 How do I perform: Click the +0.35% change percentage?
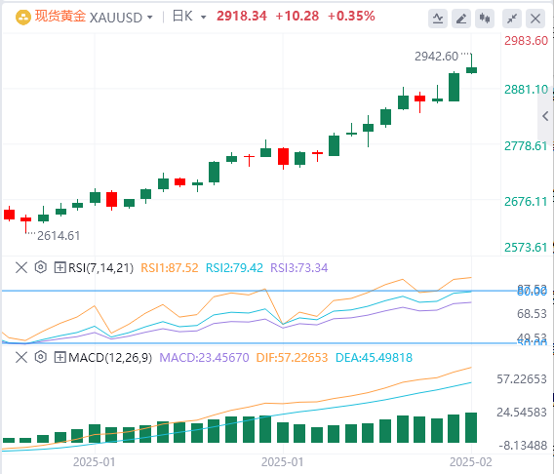[x=351, y=16]
